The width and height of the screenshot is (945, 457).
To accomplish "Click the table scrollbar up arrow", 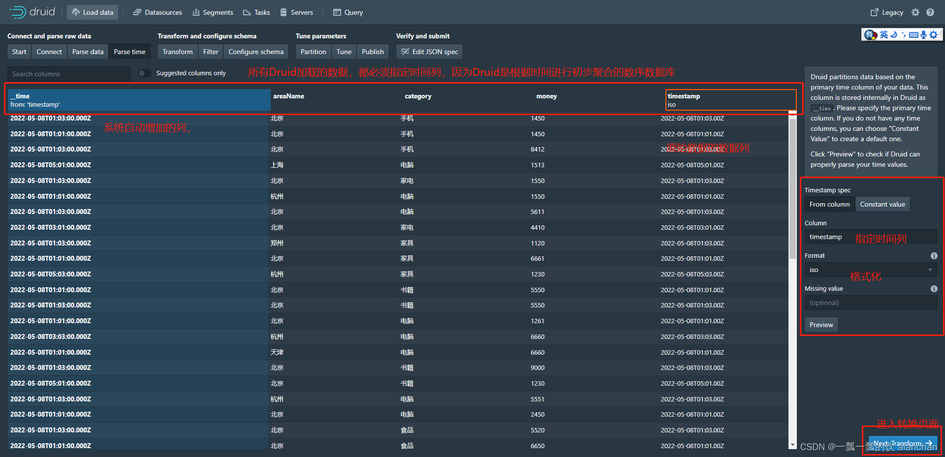I will tap(792, 116).
